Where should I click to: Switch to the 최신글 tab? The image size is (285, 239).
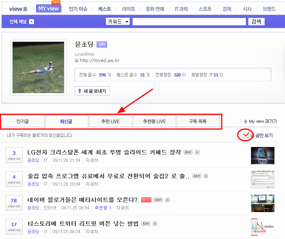[66, 121]
